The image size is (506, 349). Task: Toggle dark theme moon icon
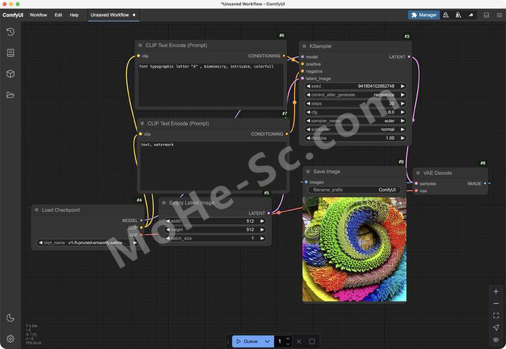click(x=10, y=318)
